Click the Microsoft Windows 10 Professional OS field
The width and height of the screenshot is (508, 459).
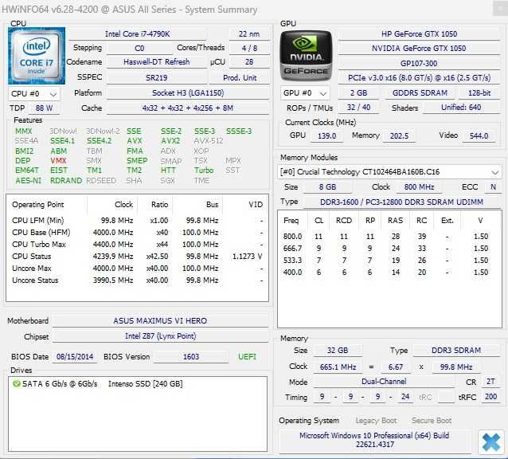coord(374,440)
